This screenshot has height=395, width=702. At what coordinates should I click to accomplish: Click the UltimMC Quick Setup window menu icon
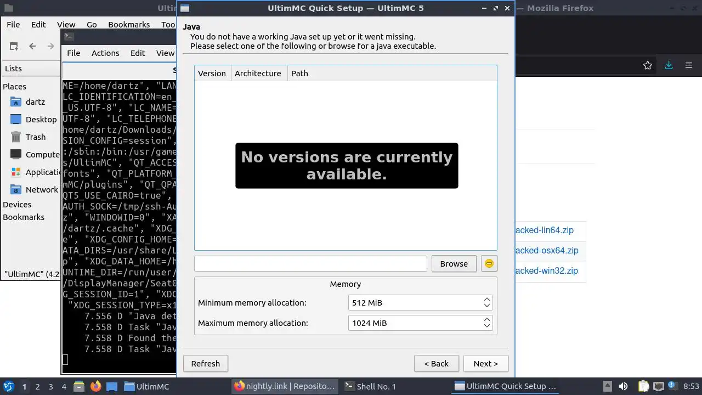185,8
